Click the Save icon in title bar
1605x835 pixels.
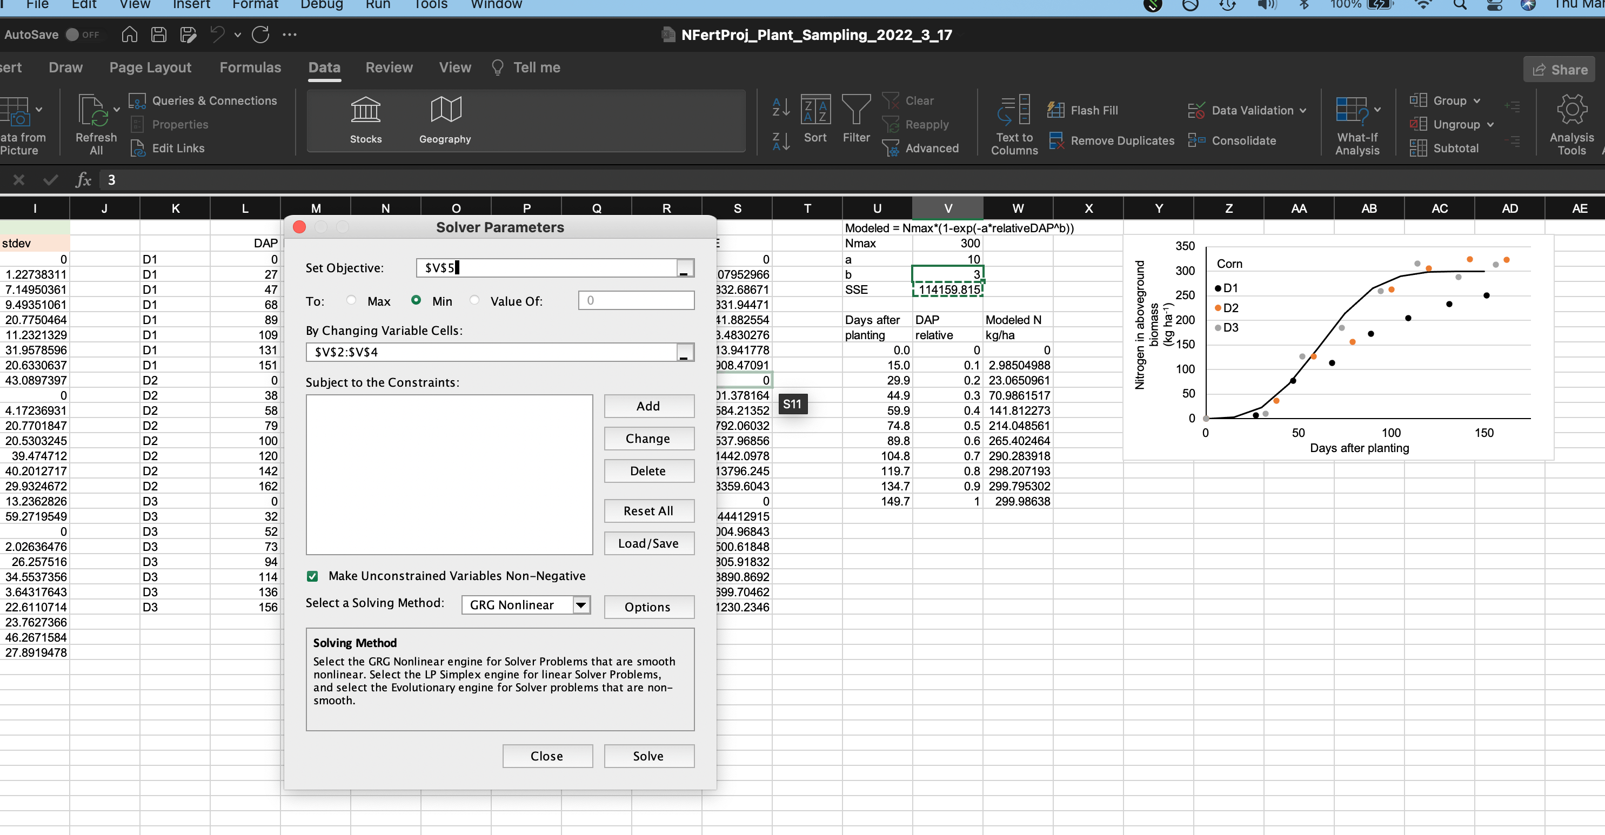(x=159, y=35)
